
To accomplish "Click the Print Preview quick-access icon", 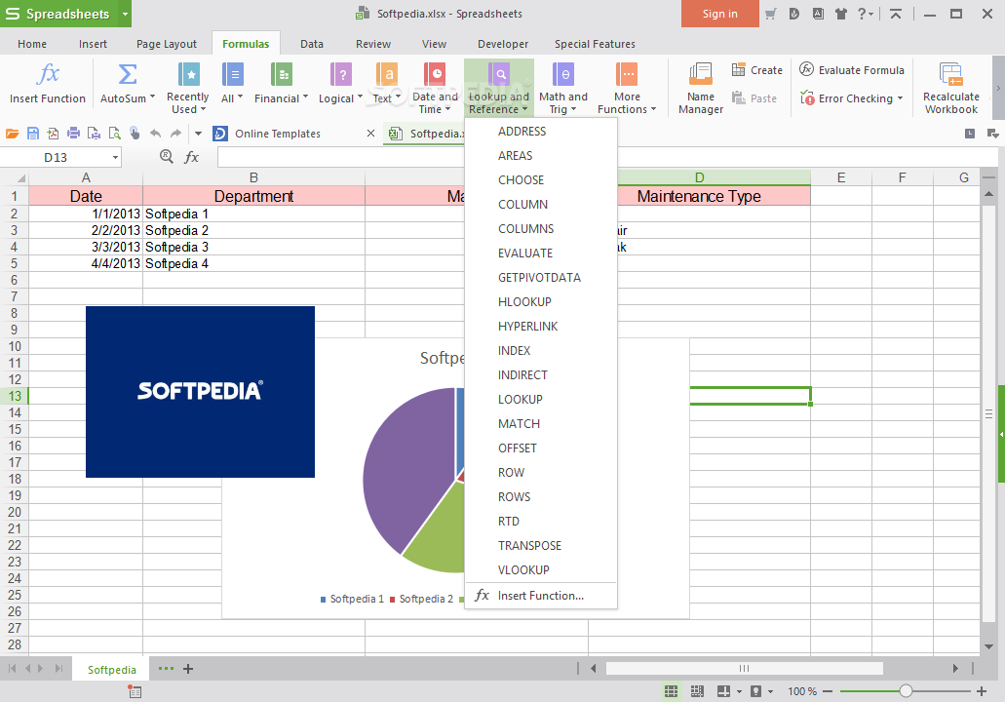I will 115,134.
